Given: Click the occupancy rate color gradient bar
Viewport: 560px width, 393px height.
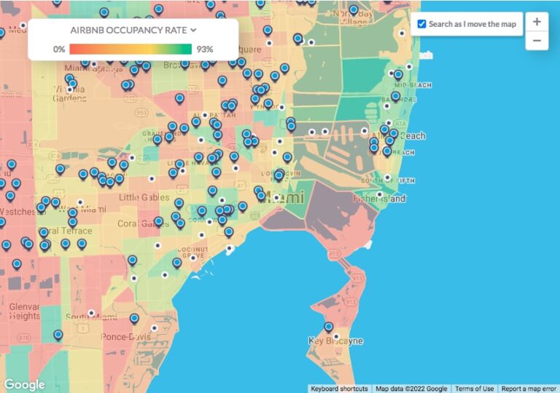Looking at the screenshot, I should pyautogui.click(x=131, y=49).
